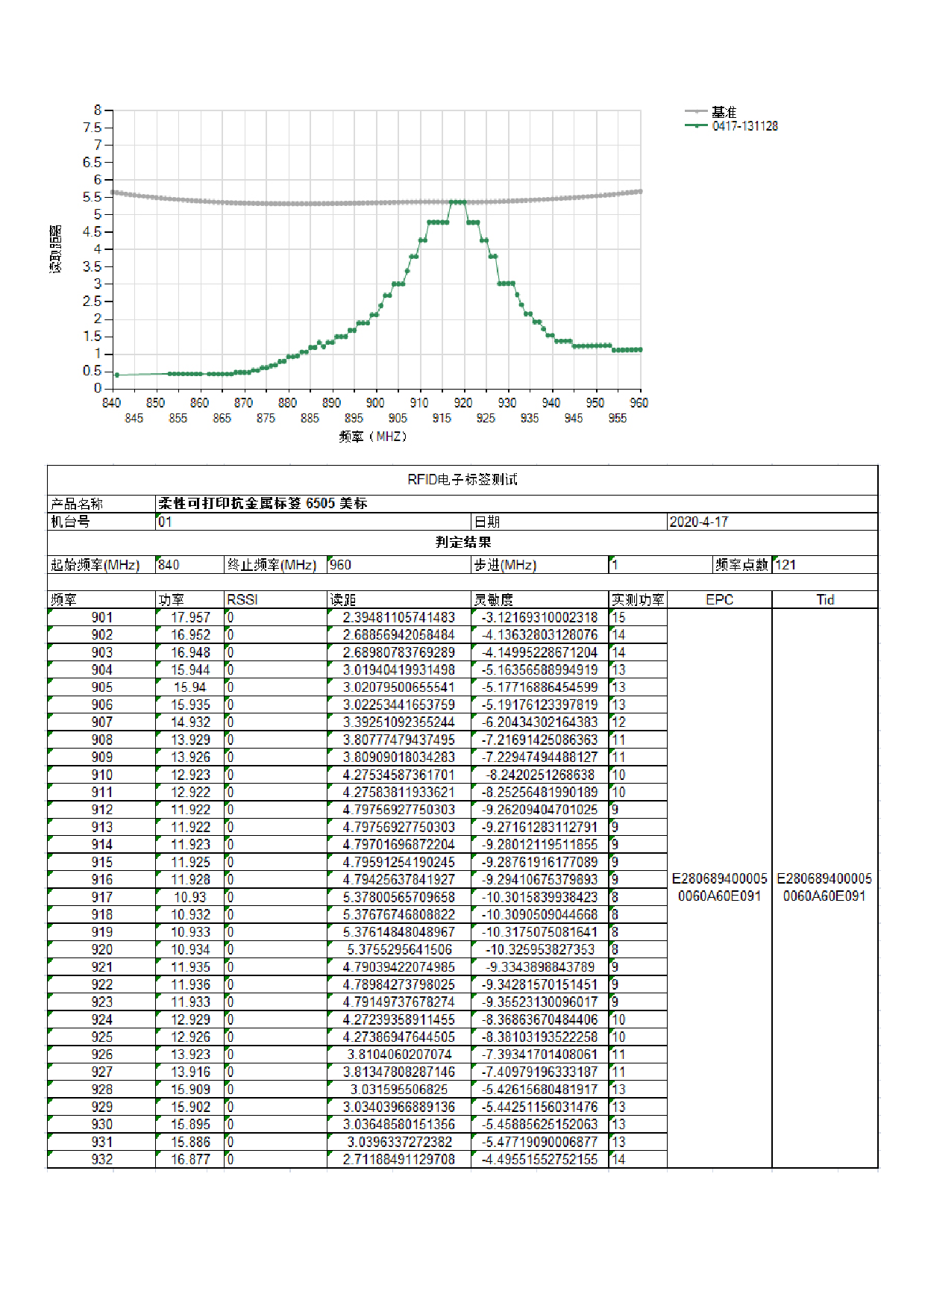Click the 判定结果 heading row
Screen dimensions: 925x1309
[462, 543]
